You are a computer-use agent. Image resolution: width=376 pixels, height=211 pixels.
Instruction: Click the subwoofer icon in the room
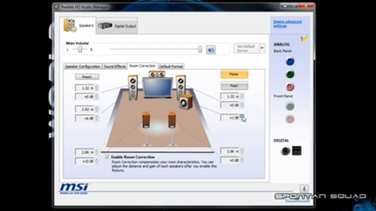click(x=186, y=102)
